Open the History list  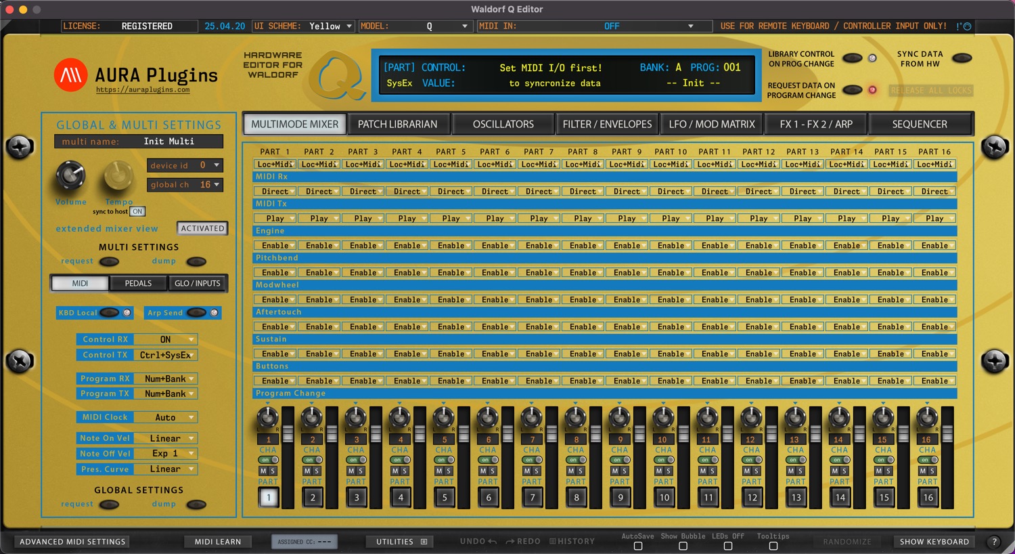point(572,541)
